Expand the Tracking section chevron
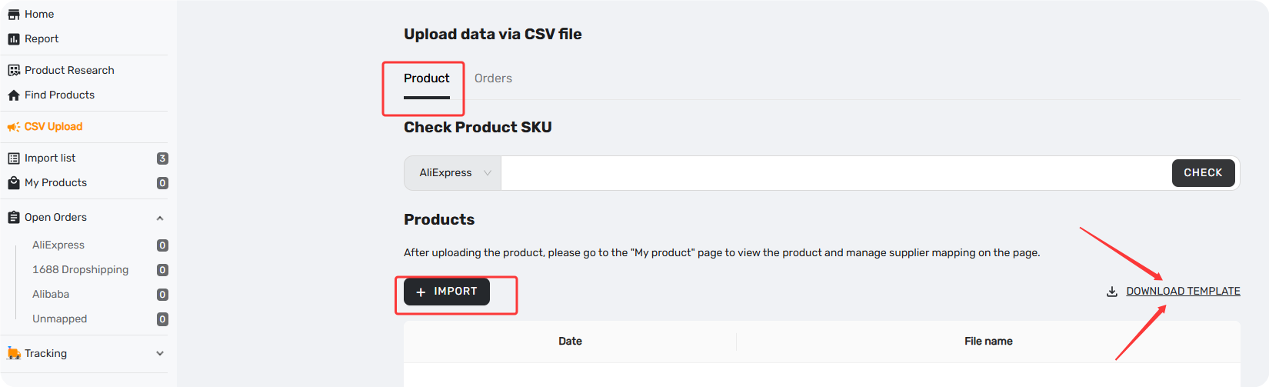This screenshot has width=1269, height=387. pos(160,354)
